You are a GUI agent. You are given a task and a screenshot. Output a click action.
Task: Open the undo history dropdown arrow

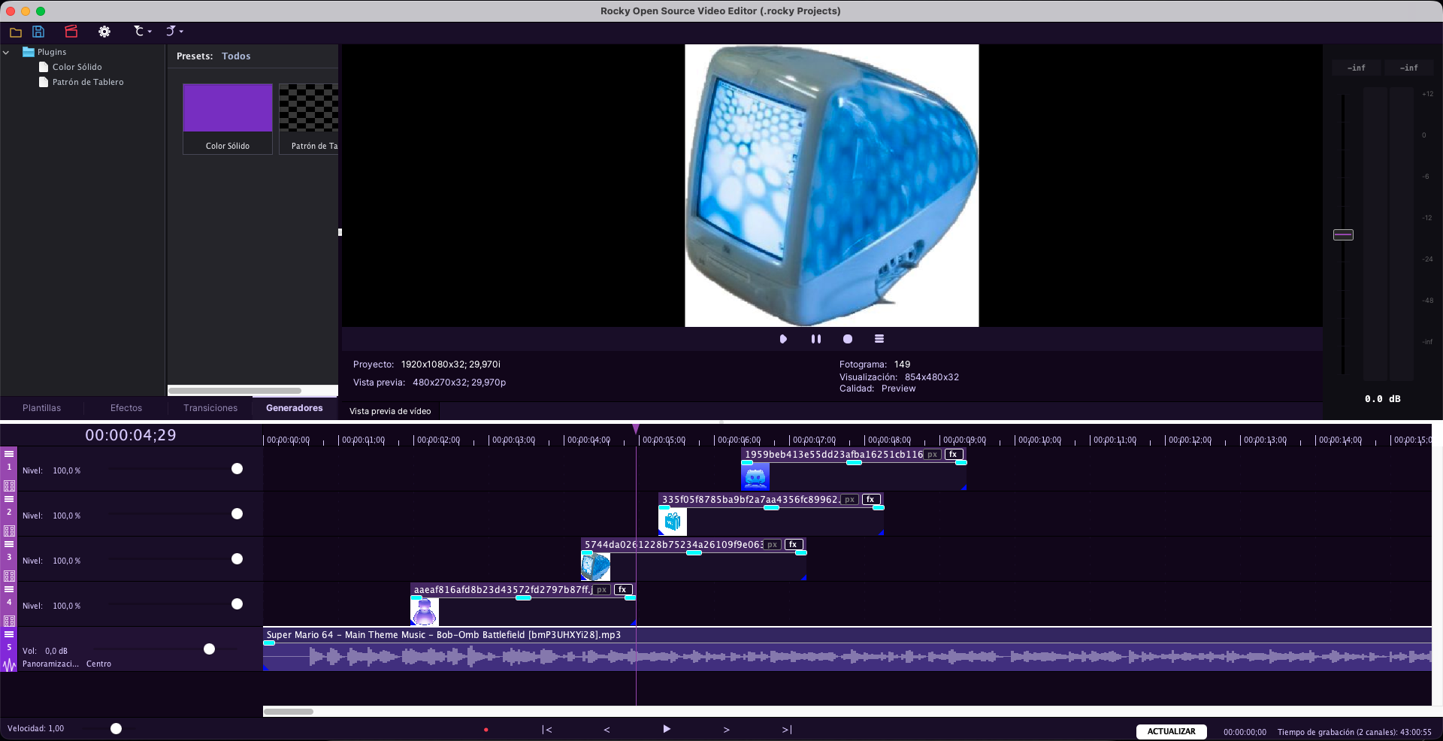pyautogui.click(x=148, y=32)
